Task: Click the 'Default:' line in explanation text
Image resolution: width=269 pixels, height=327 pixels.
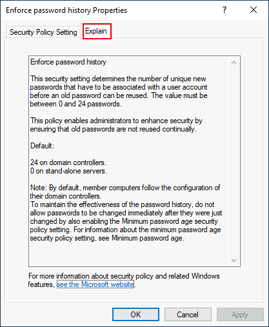Action: [42, 146]
